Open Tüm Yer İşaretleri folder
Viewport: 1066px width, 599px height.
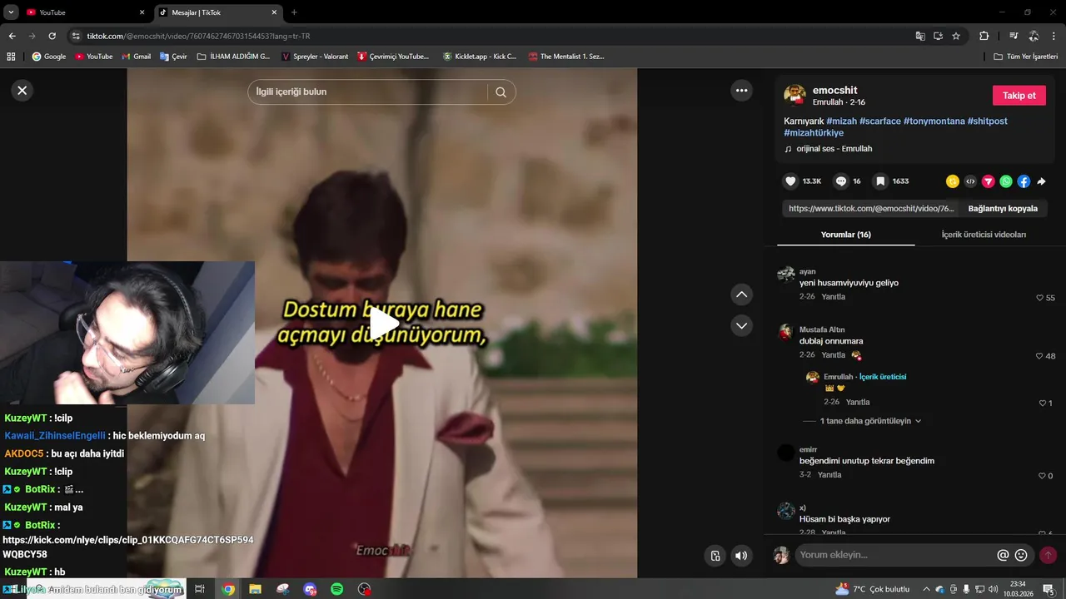1026,57
